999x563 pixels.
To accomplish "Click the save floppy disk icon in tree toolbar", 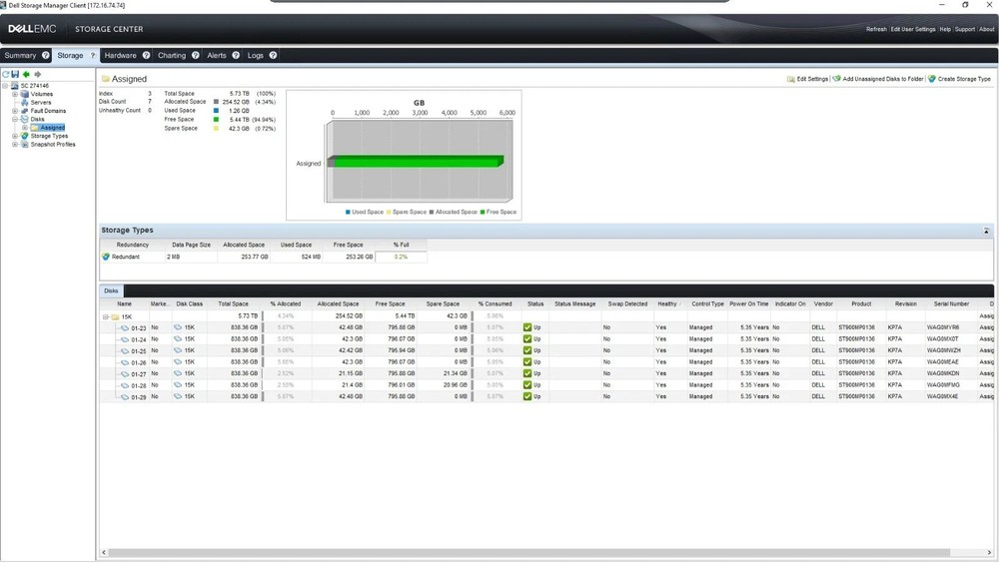I will point(15,75).
